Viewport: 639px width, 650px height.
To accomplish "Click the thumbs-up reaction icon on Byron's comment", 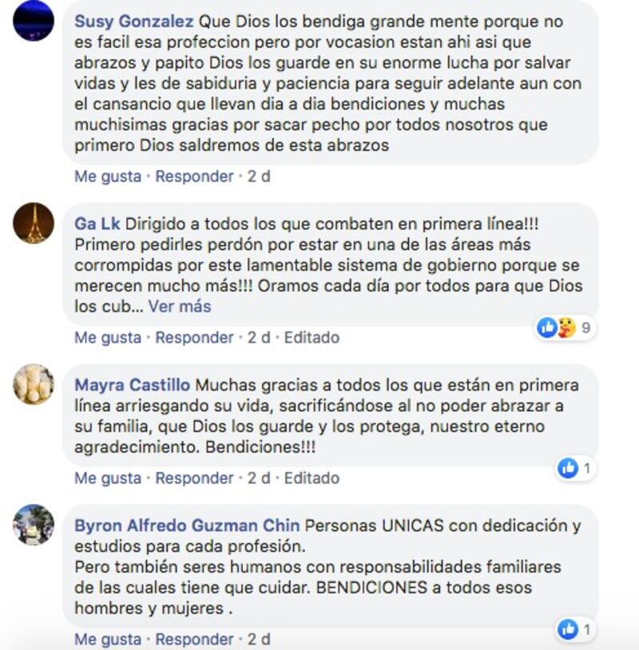I will [568, 630].
